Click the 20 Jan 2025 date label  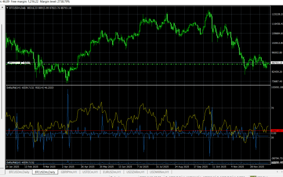[12, 167]
